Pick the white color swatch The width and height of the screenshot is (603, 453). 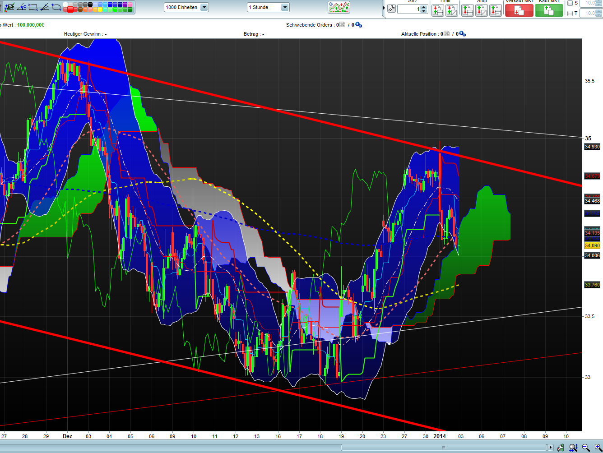[65, 4]
